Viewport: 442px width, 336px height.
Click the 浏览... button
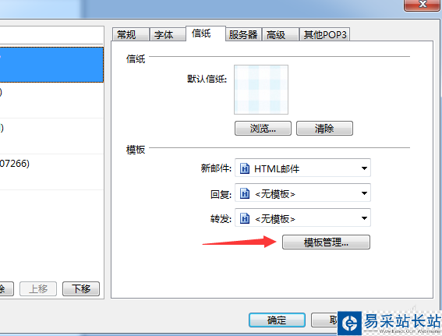point(263,129)
